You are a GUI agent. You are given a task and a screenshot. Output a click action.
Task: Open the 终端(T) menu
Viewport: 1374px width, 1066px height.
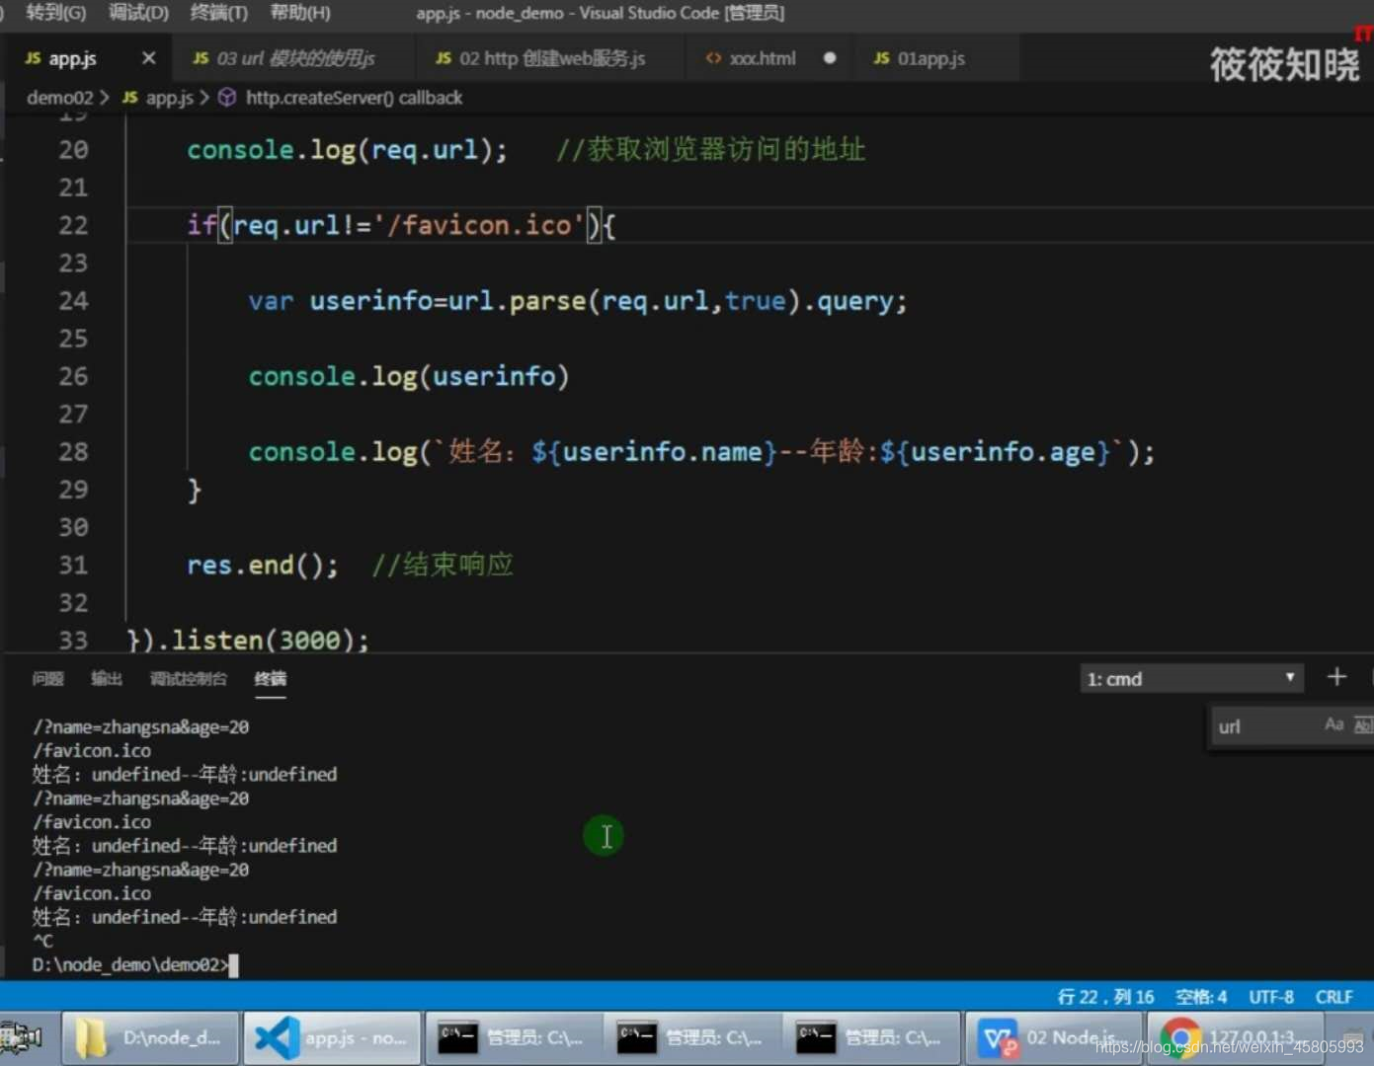(219, 13)
